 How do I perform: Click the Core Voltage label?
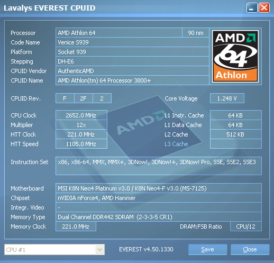click(181, 98)
